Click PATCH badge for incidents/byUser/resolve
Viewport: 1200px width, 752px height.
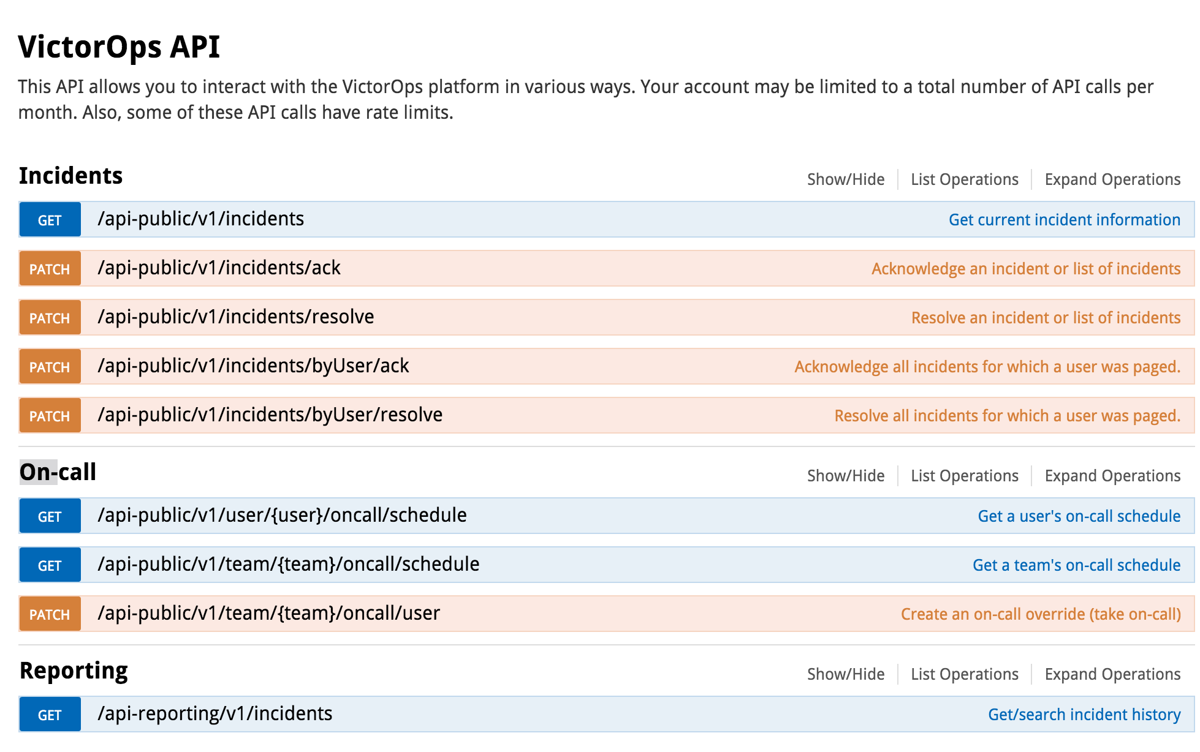(x=50, y=416)
